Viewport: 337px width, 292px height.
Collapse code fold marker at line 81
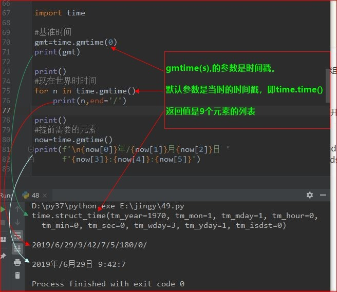[x=31, y=149]
